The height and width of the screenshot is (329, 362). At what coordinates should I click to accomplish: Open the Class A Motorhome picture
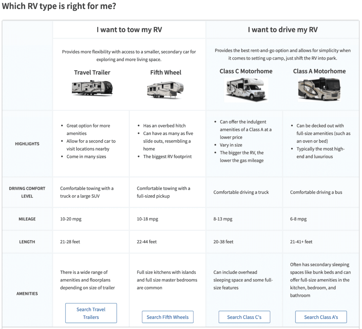pyautogui.click(x=319, y=89)
